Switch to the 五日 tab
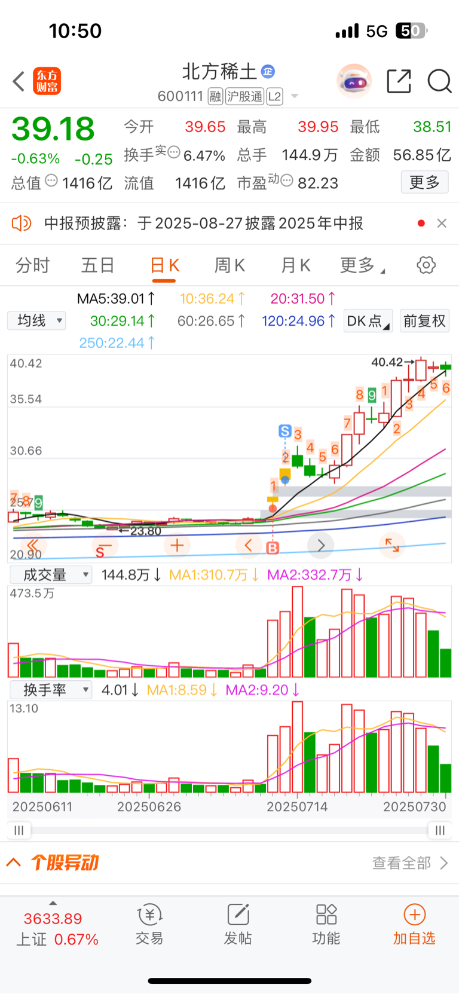The height and width of the screenshot is (994, 459). click(97, 265)
